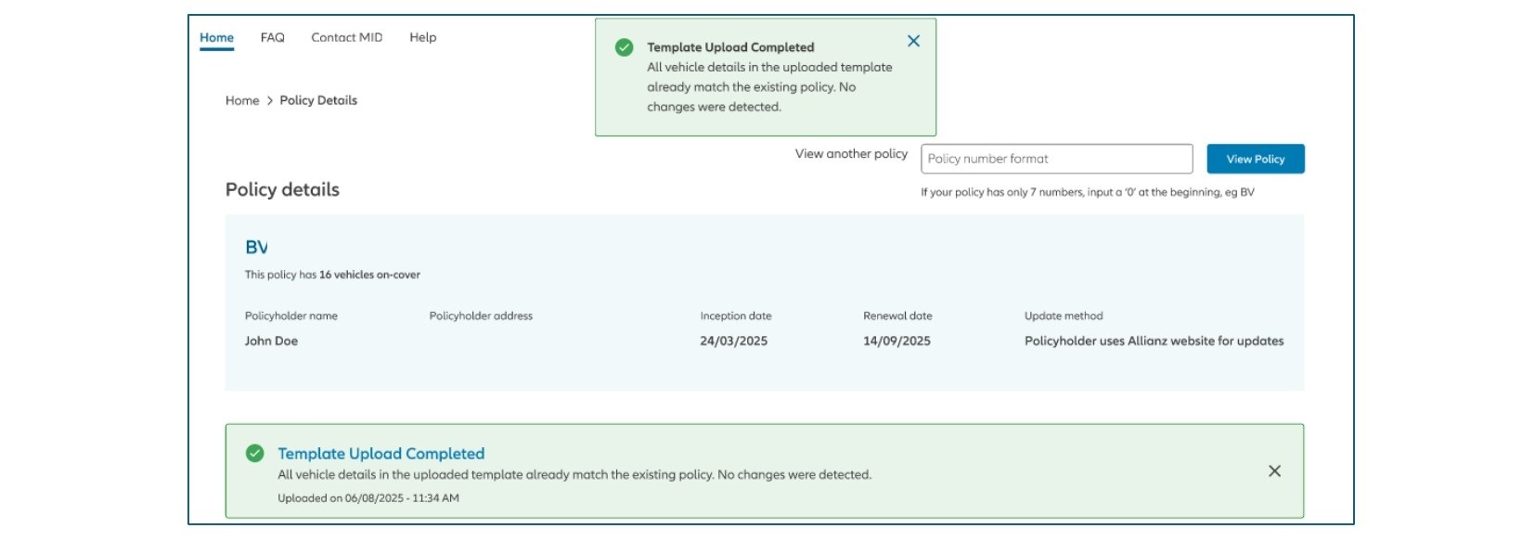1535x541 pixels.
Task: Dismiss the bottom Template Upload Completed banner
Action: (x=1274, y=471)
